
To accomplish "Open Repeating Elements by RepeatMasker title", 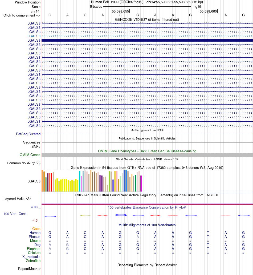I will point(147,265).
